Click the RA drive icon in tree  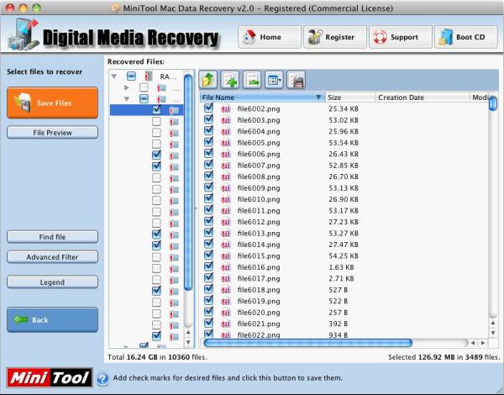[149, 76]
